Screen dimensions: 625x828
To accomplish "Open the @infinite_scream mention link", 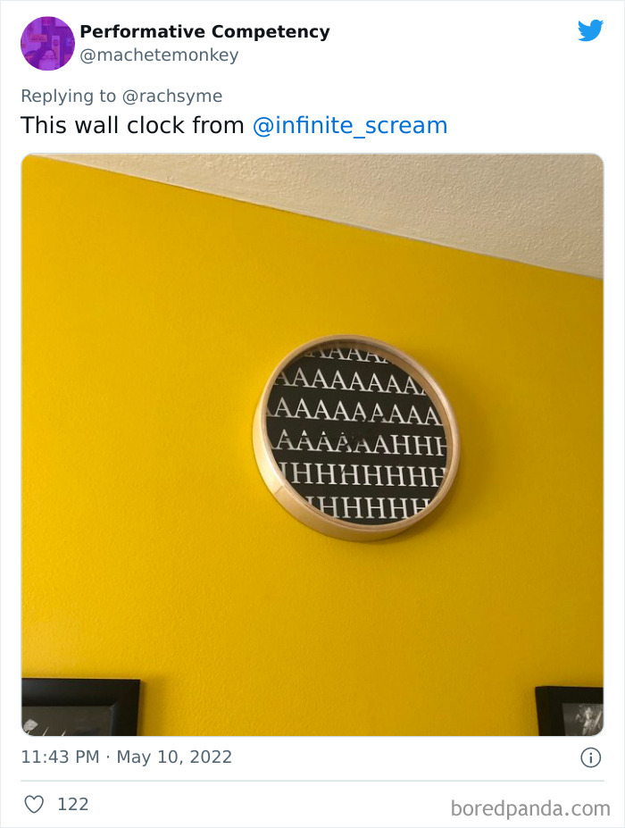I will 350,126.
